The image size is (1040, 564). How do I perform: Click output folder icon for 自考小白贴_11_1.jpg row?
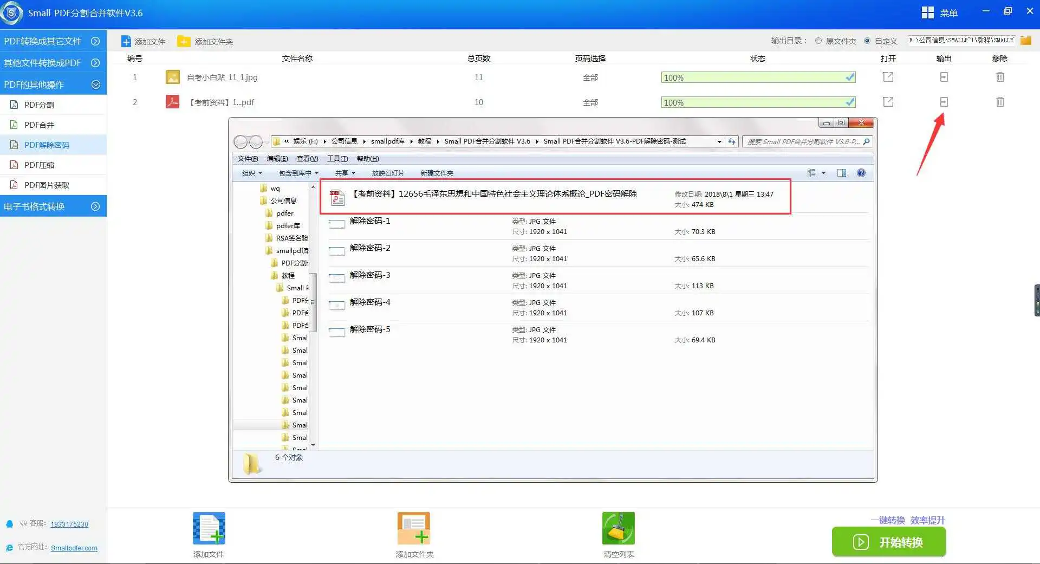[x=944, y=77]
